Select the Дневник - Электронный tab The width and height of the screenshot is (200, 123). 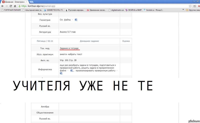click(x=15, y=2)
